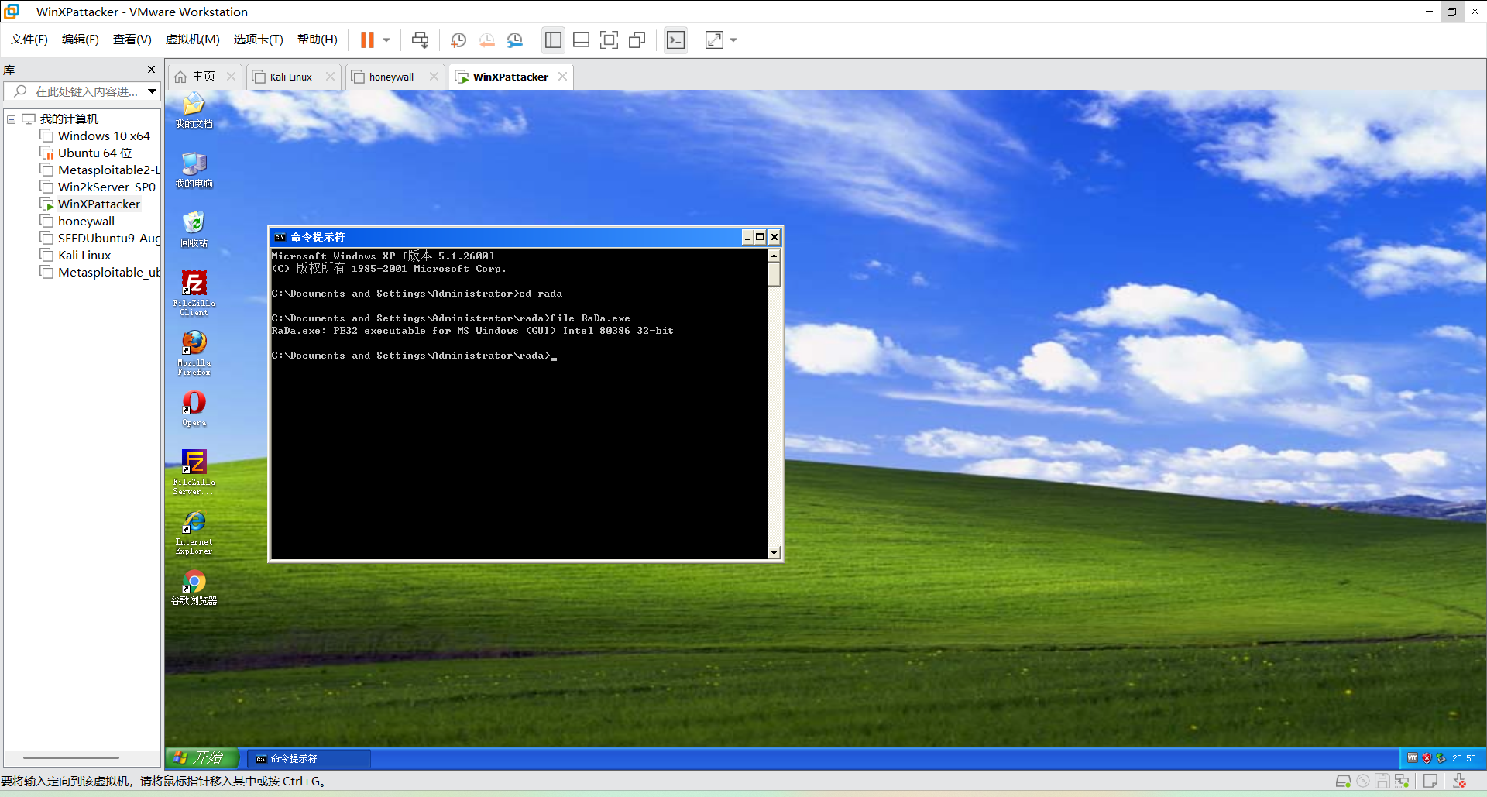Select the 我的电脑 desktop icon
This screenshot has width=1487, height=797.
click(x=194, y=170)
